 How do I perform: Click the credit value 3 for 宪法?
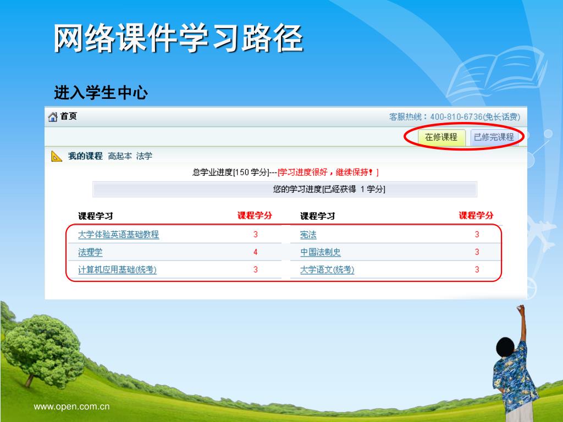(x=477, y=234)
